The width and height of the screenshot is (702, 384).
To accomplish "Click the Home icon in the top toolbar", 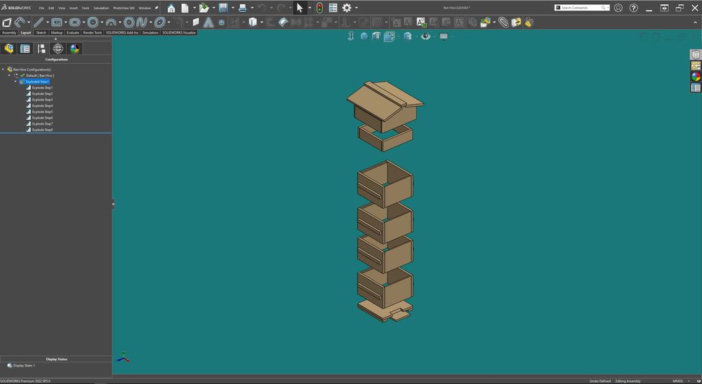I will 171,8.
